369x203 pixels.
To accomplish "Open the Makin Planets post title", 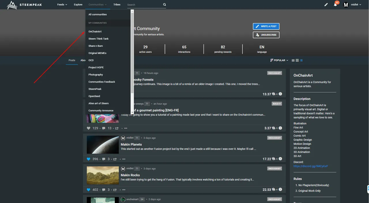I will pos(131,144).
